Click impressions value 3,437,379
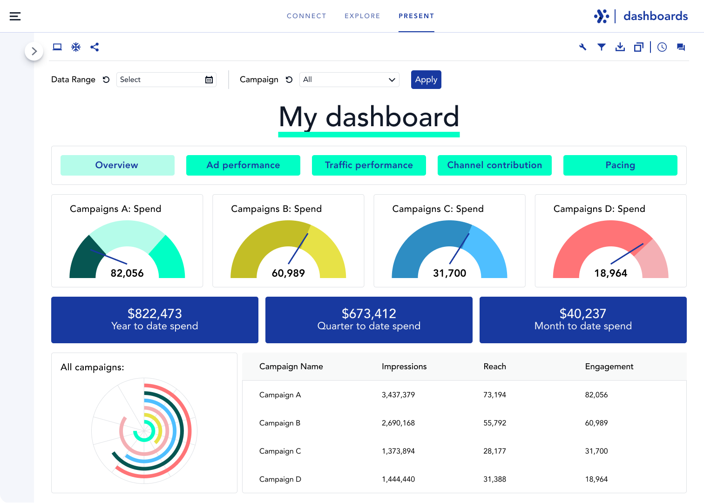Image resolution: width=704 pixels, height=503 pixels. point(398,395)
